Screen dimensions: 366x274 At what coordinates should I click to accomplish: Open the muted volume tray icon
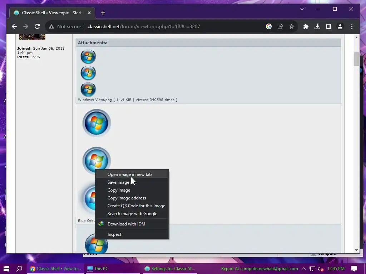[x=321, y=269]
